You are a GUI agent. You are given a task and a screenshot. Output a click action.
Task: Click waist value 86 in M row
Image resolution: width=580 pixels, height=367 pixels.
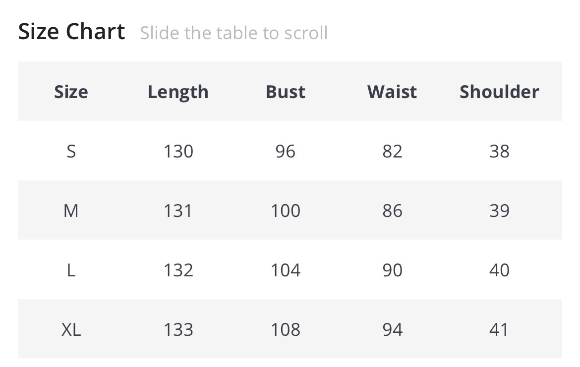point(392,210)
